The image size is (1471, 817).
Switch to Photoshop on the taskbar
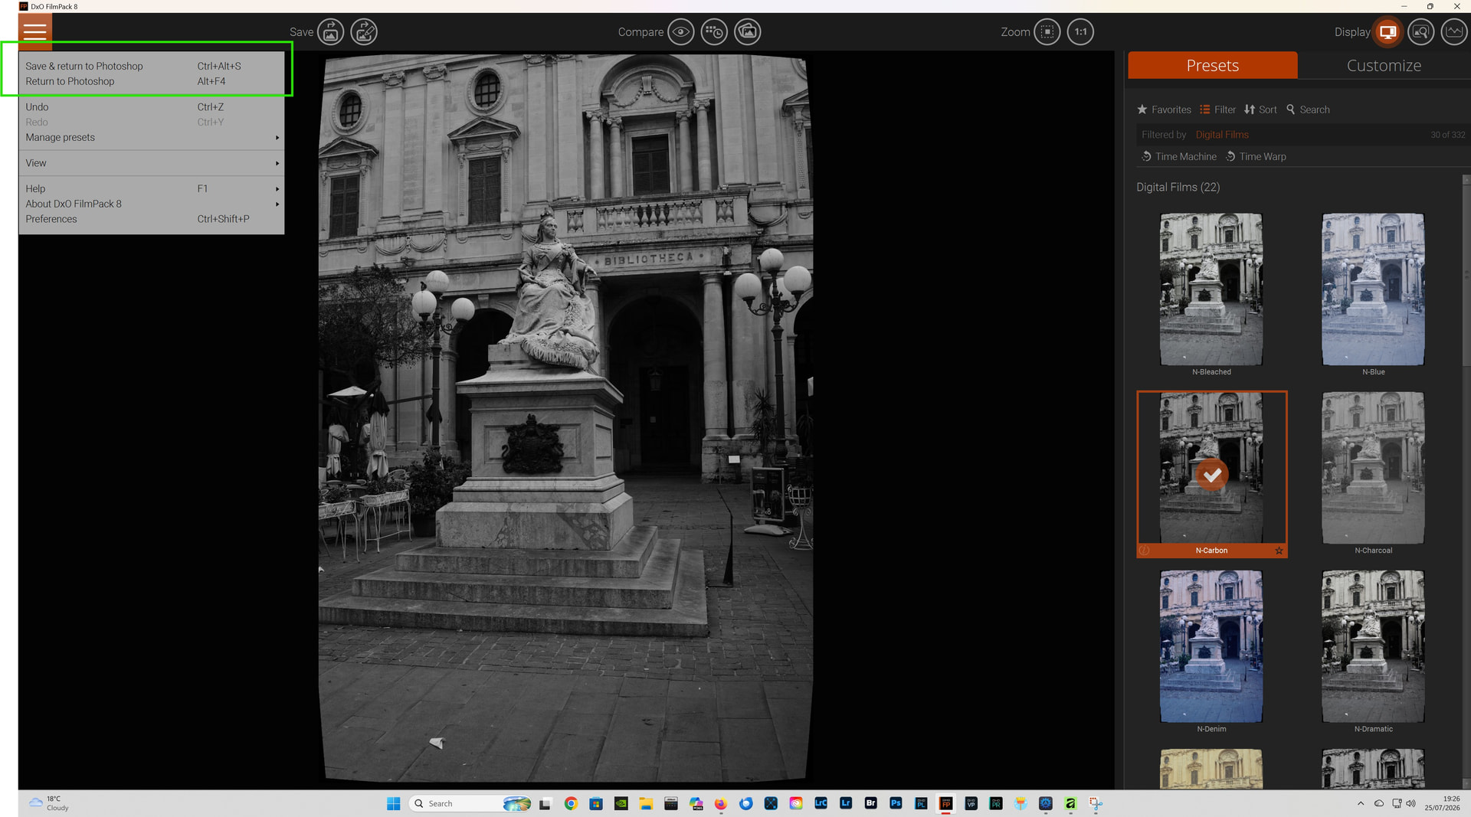896,803
